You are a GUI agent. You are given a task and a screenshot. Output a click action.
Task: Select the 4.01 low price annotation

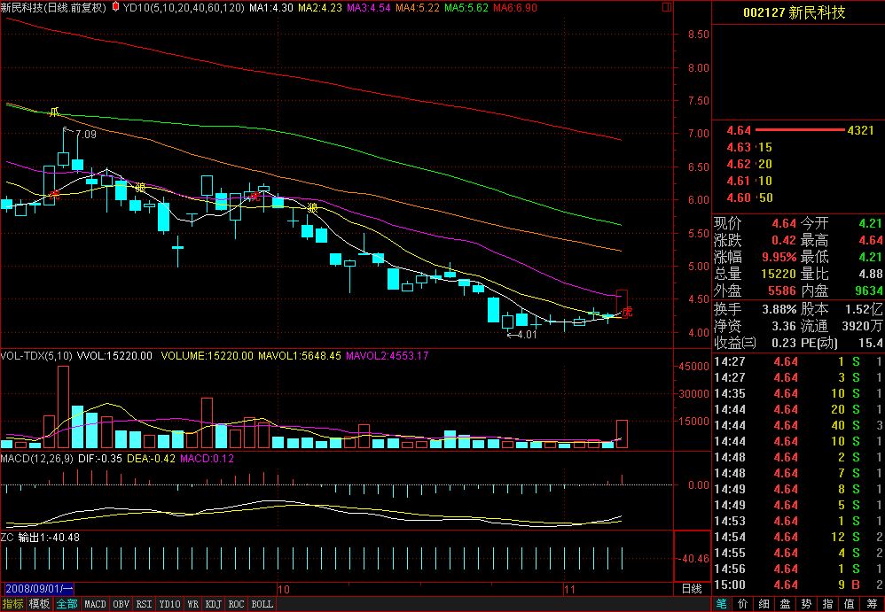point(521,335)
